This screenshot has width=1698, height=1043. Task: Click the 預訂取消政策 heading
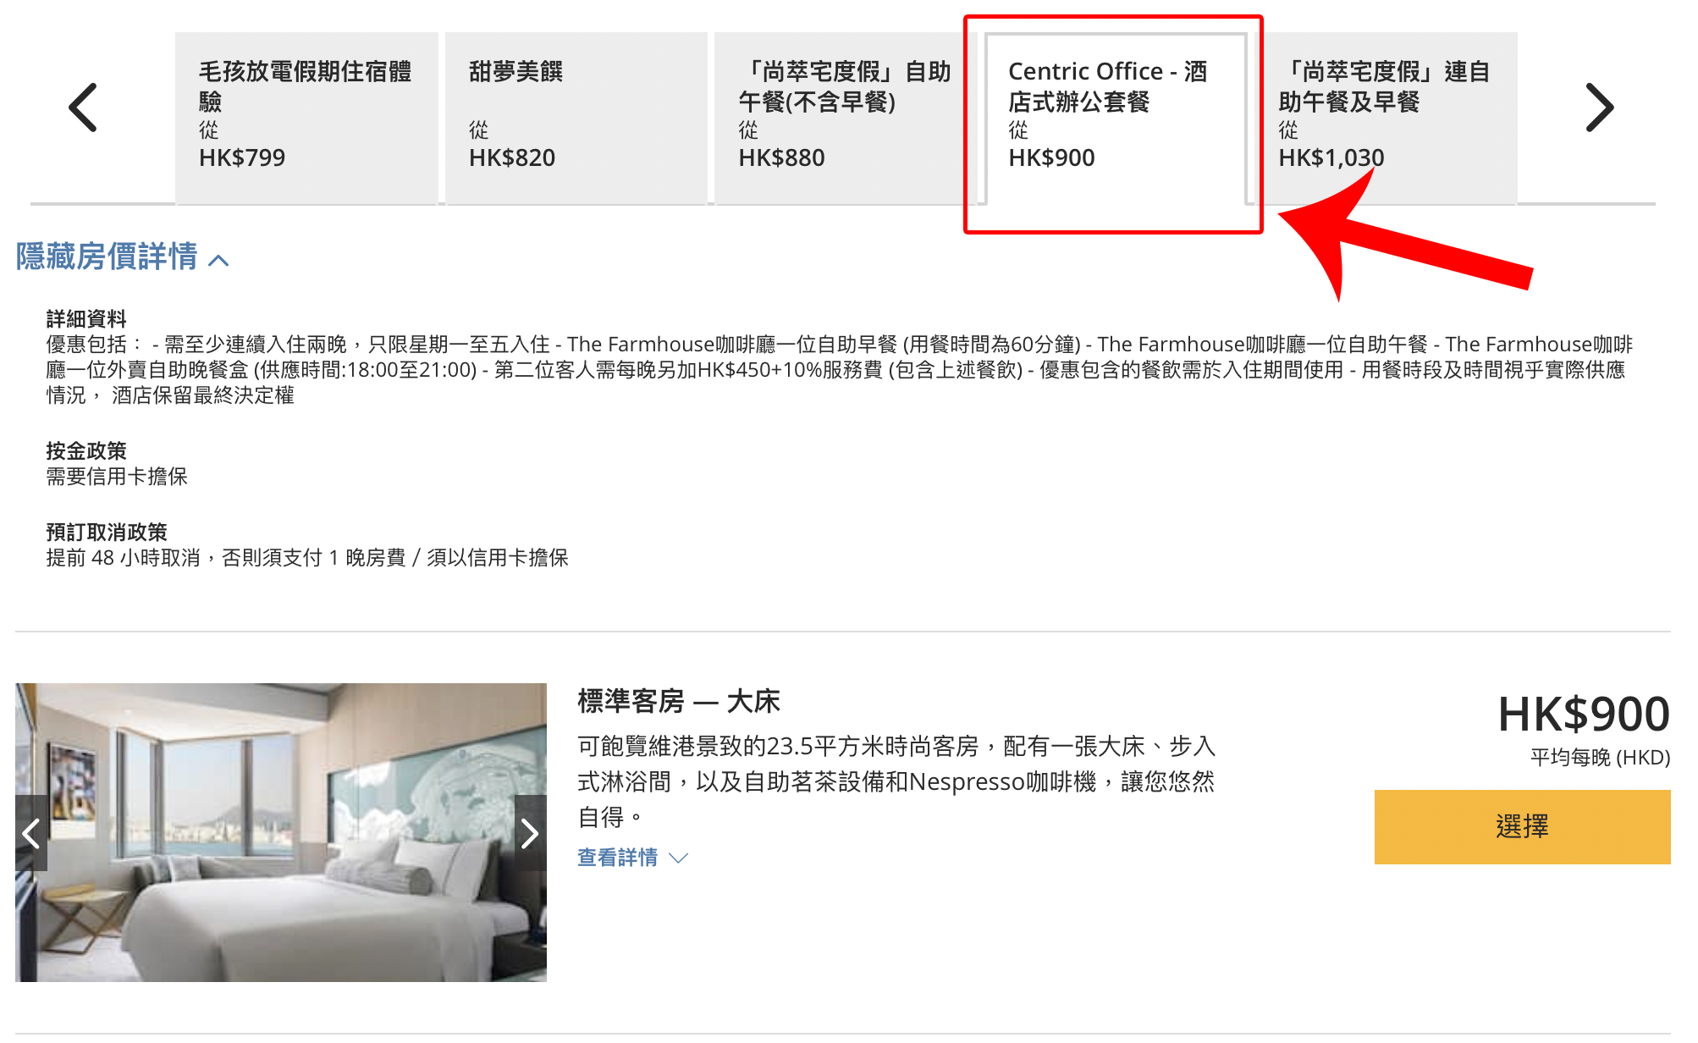[x=107, y=533]
